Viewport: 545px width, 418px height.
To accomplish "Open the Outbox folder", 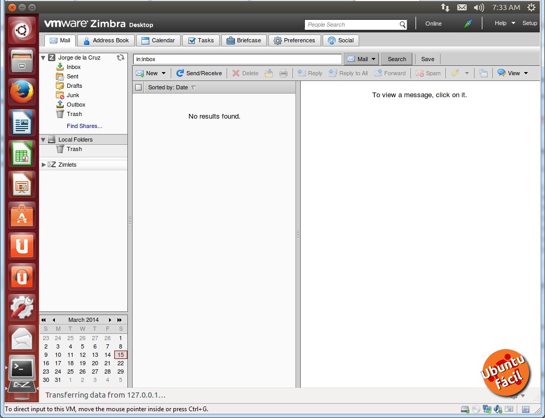I will click(x=76, y=104).
